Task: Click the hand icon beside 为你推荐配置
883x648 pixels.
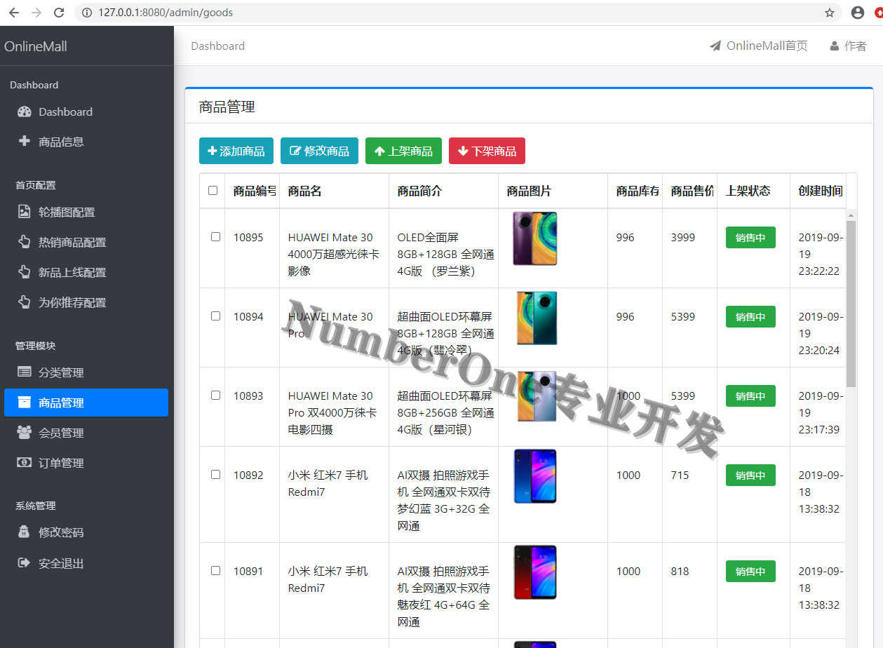Action: coord(25,302)
